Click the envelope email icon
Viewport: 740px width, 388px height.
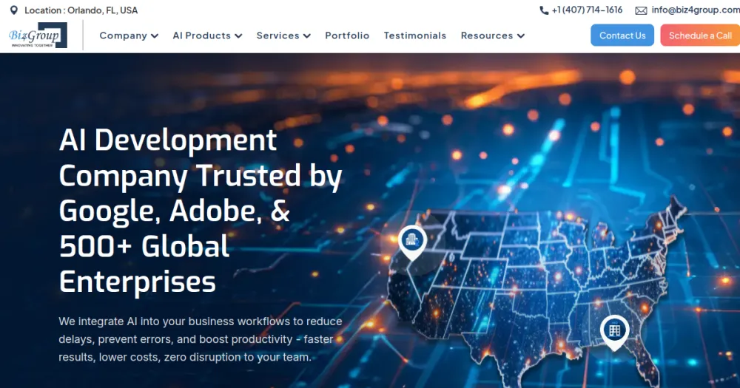[x=641, y=10]
